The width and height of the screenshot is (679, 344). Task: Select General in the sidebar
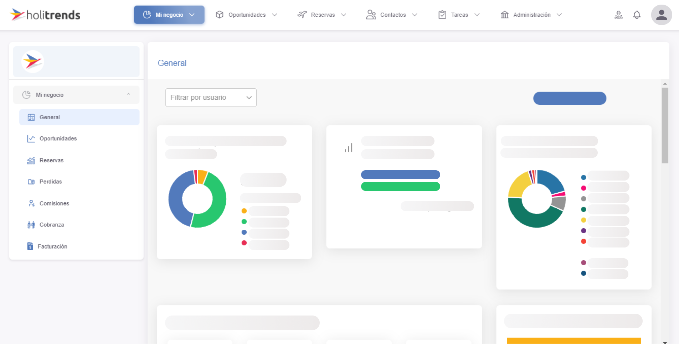point(79,117)
